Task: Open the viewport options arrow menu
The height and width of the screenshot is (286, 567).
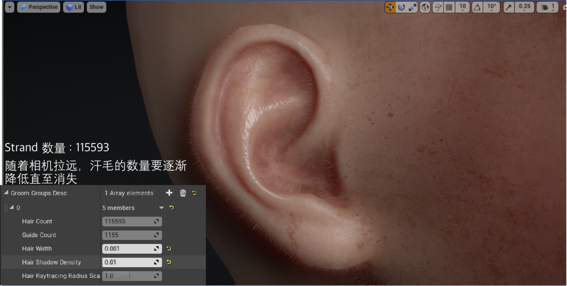Action: (10, 7)
